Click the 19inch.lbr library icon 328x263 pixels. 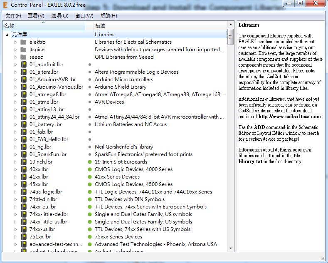24,162
